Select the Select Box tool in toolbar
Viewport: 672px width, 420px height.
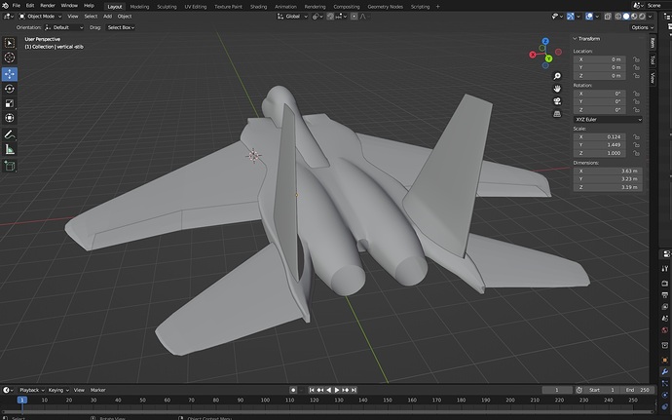(x=10, y=43)
